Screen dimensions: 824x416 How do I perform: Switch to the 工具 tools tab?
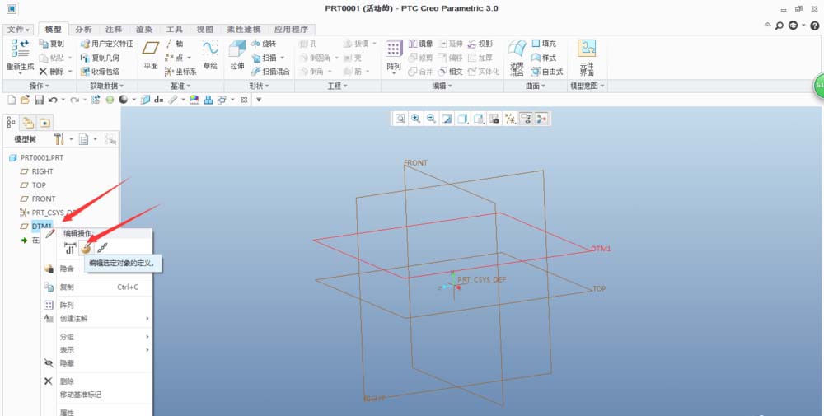[x=175, y=30]
